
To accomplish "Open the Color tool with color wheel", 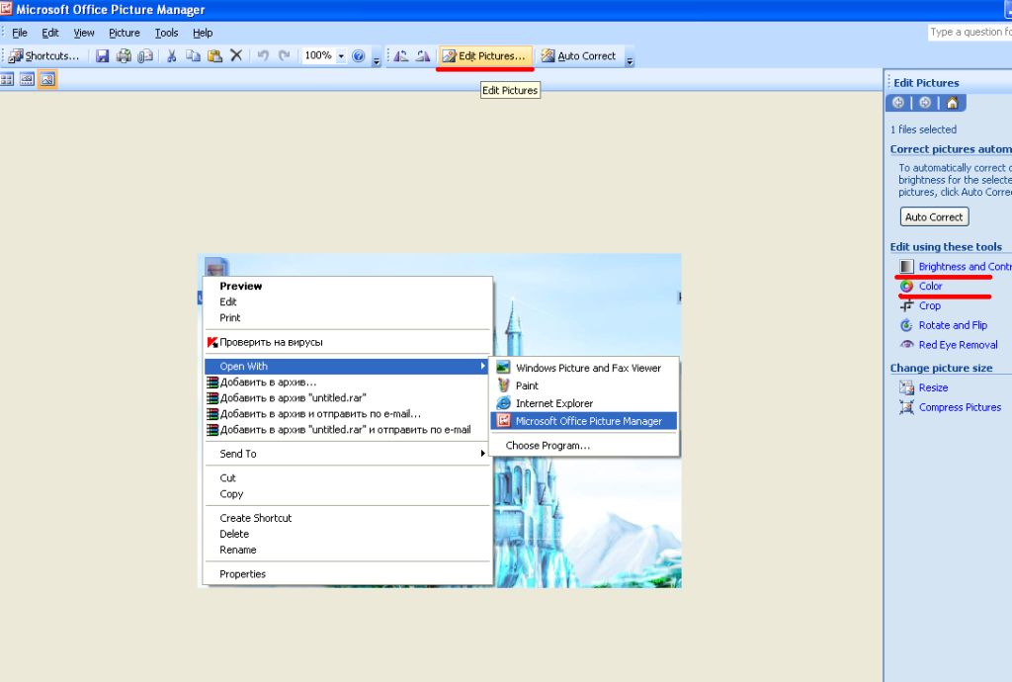I will coord(930,286).
